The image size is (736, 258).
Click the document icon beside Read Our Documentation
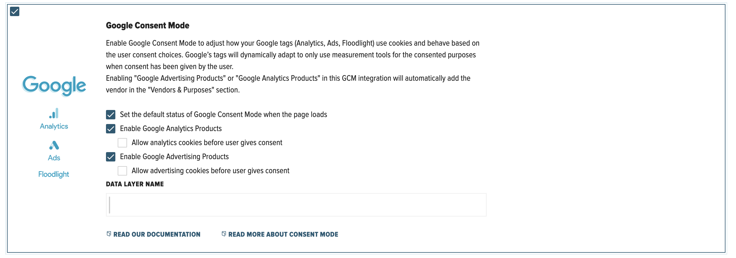click(109, 234)
